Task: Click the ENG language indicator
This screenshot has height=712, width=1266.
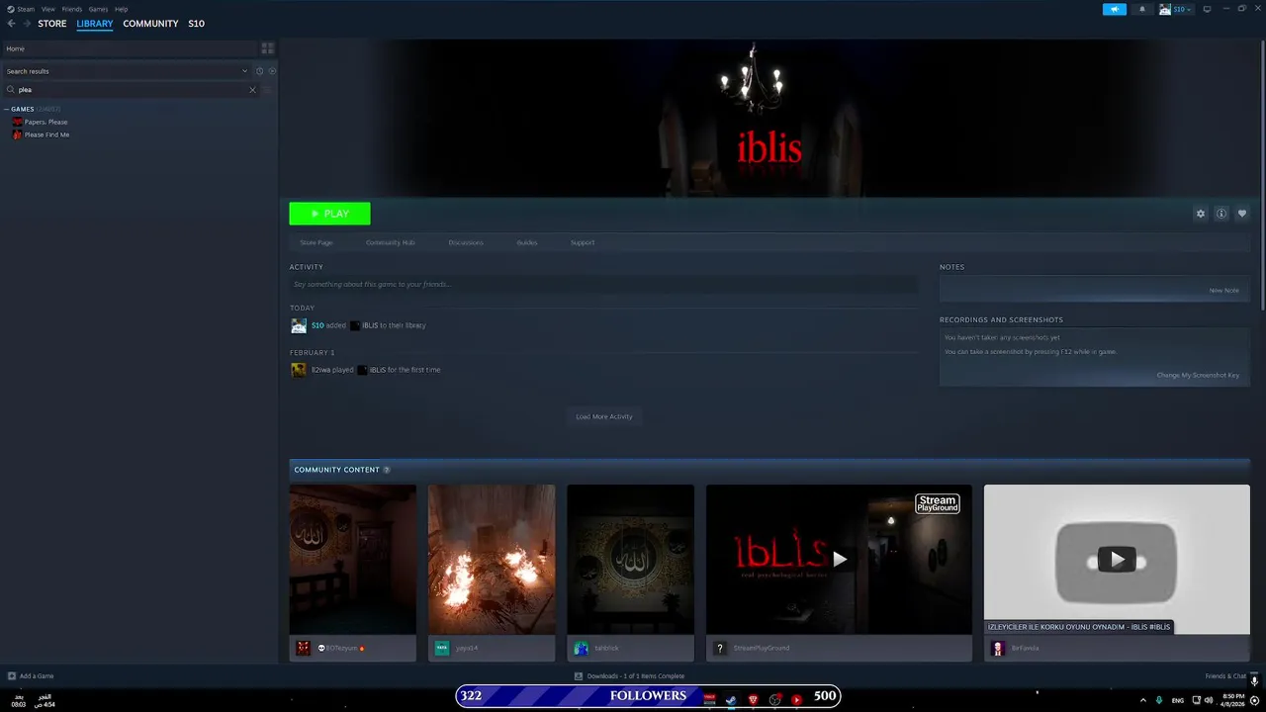Action: click(x=1177, y=700)
